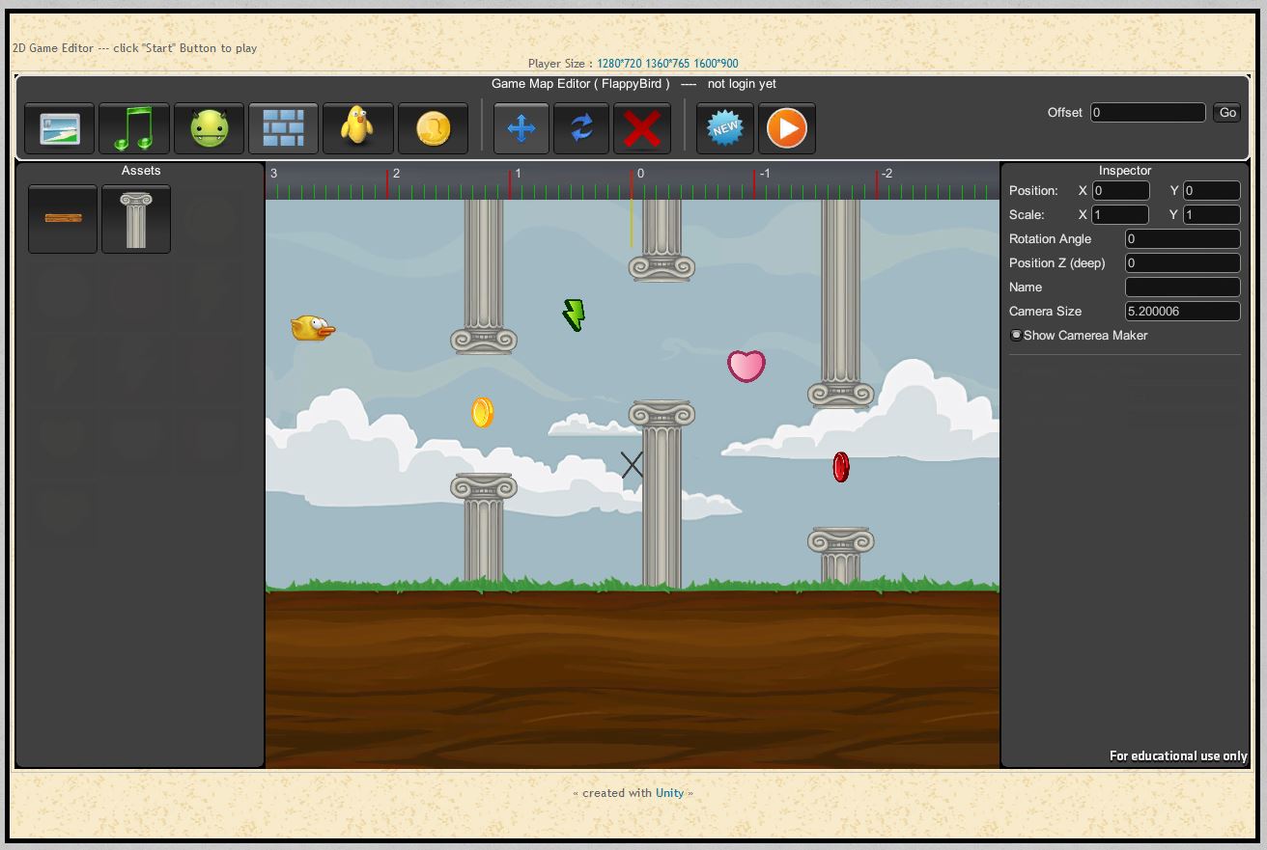Click the Camera Size input field

click(x=1182, y=312)
